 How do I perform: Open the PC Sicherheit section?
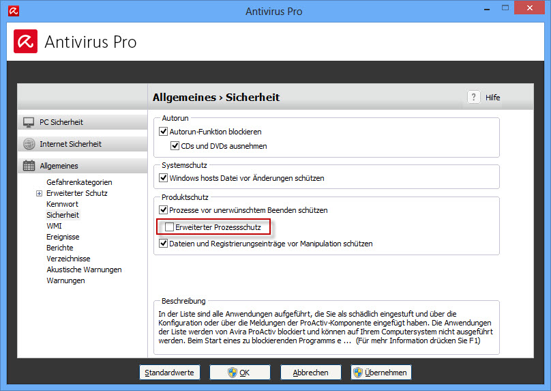[83, 122]
